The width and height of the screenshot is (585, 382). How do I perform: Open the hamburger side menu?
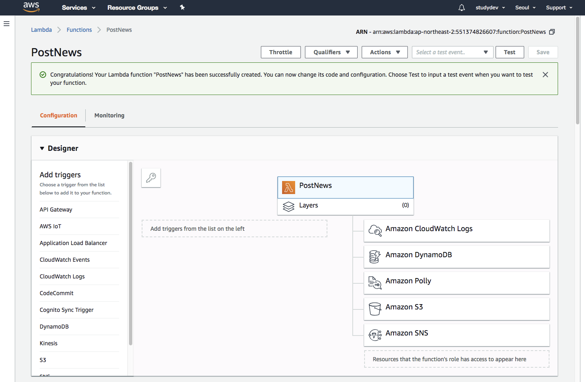point(7,24)
